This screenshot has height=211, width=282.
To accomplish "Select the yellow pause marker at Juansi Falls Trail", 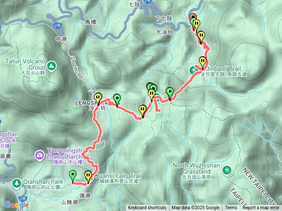I will click(x=88, y=178).
